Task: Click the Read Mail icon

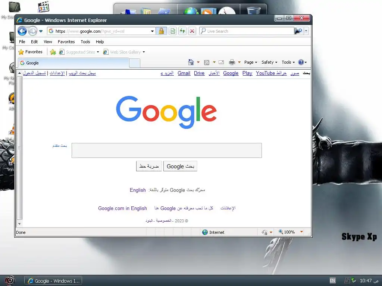Action: pyautogui.click(x=221, y=62)
